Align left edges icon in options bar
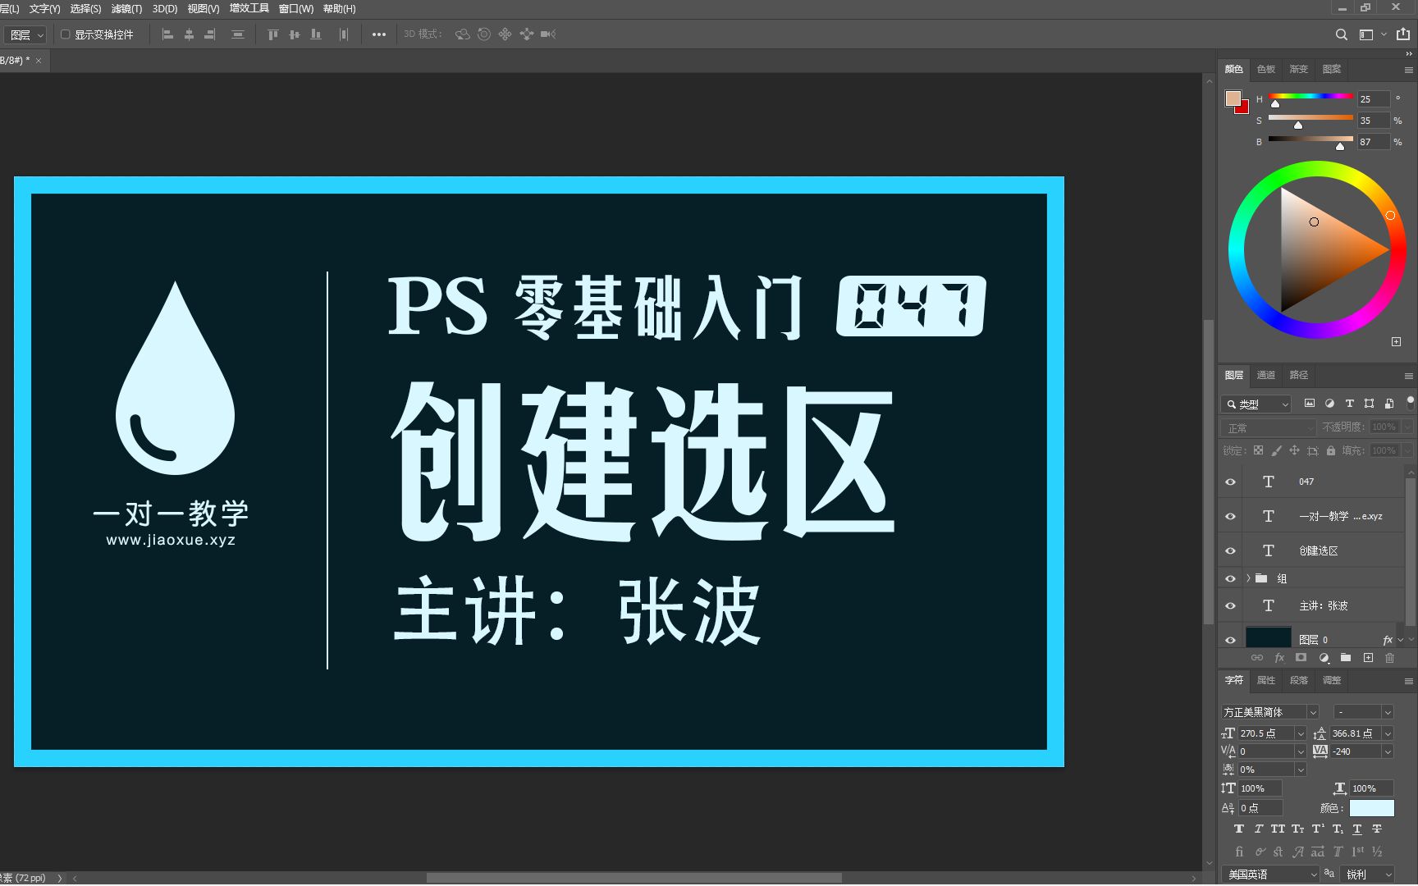This screenshot has width=1418, height=886. point(167,34)
